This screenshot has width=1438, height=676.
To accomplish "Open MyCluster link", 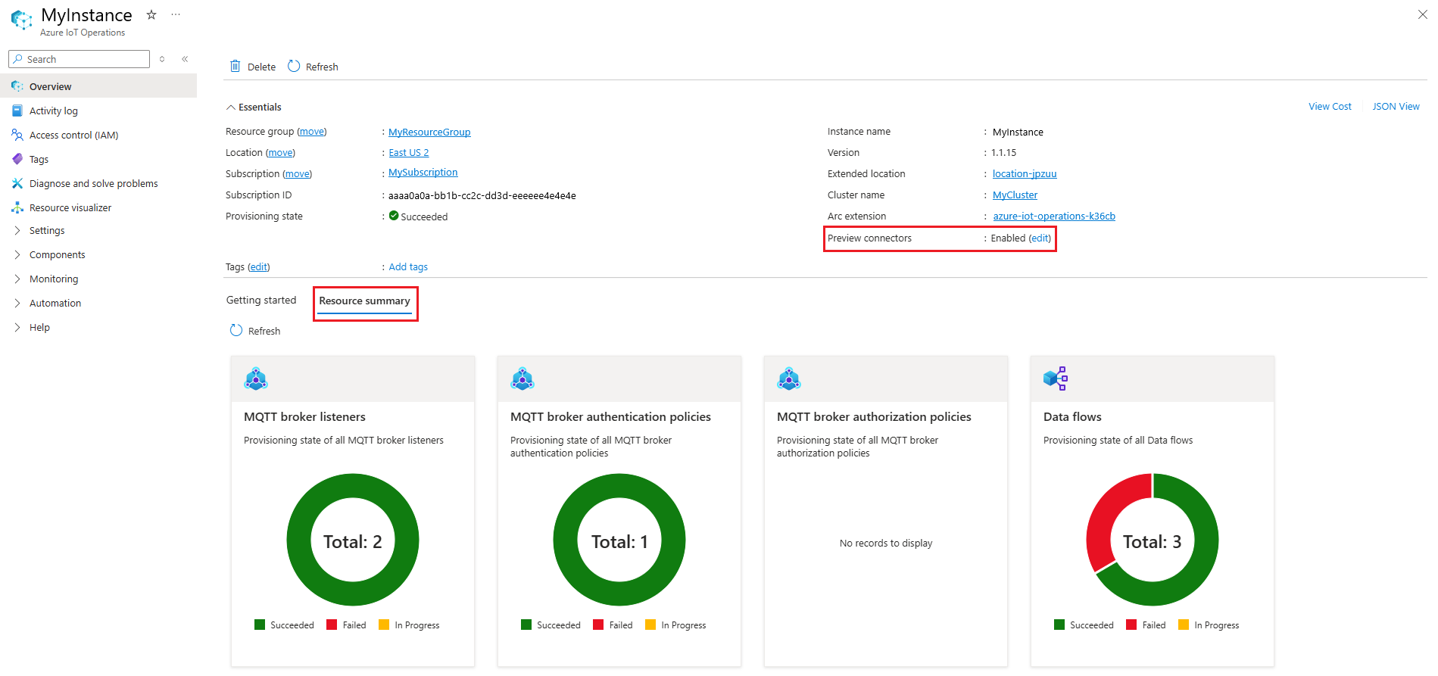I will coord(1015,195).
